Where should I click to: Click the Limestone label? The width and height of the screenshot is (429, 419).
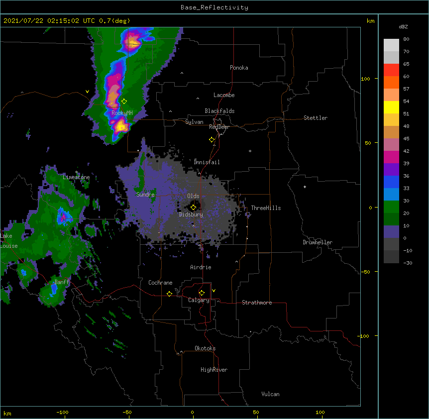click(76, 177)
